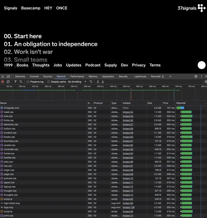Image resolution: width=207 pixels, height=218 pixels.
Task: Select the Network tab
Action: pos(61,77)
